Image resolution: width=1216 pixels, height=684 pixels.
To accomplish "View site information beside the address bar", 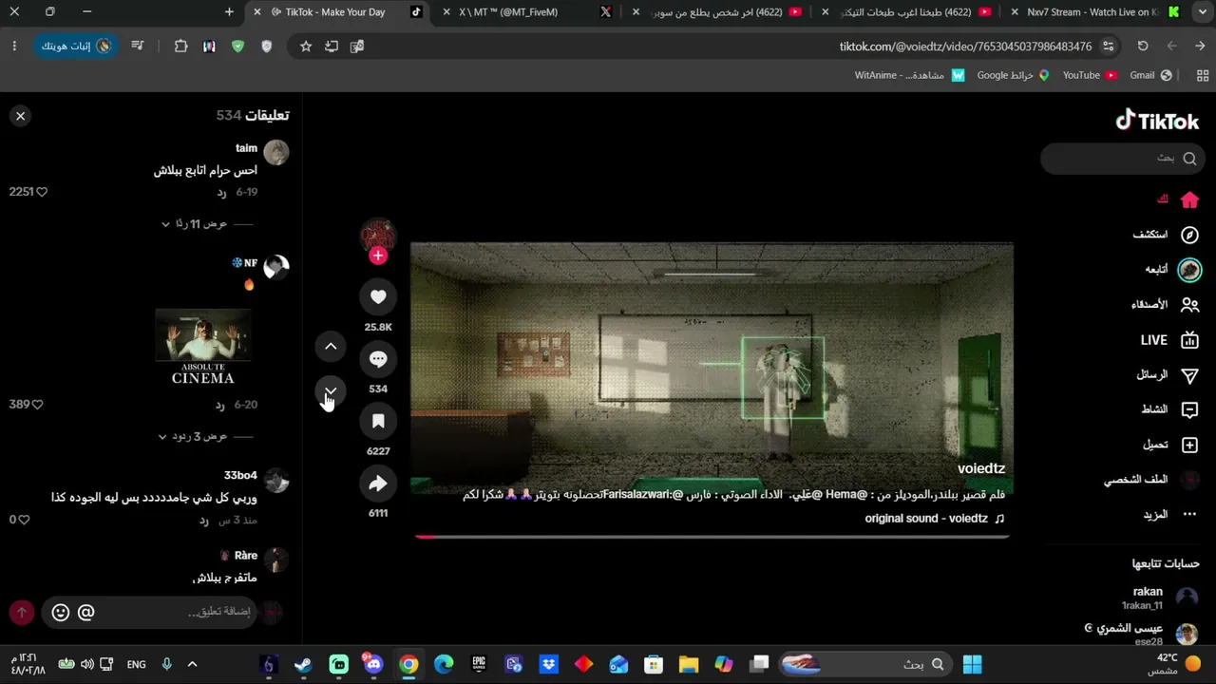I will [x=1108, y=46].
